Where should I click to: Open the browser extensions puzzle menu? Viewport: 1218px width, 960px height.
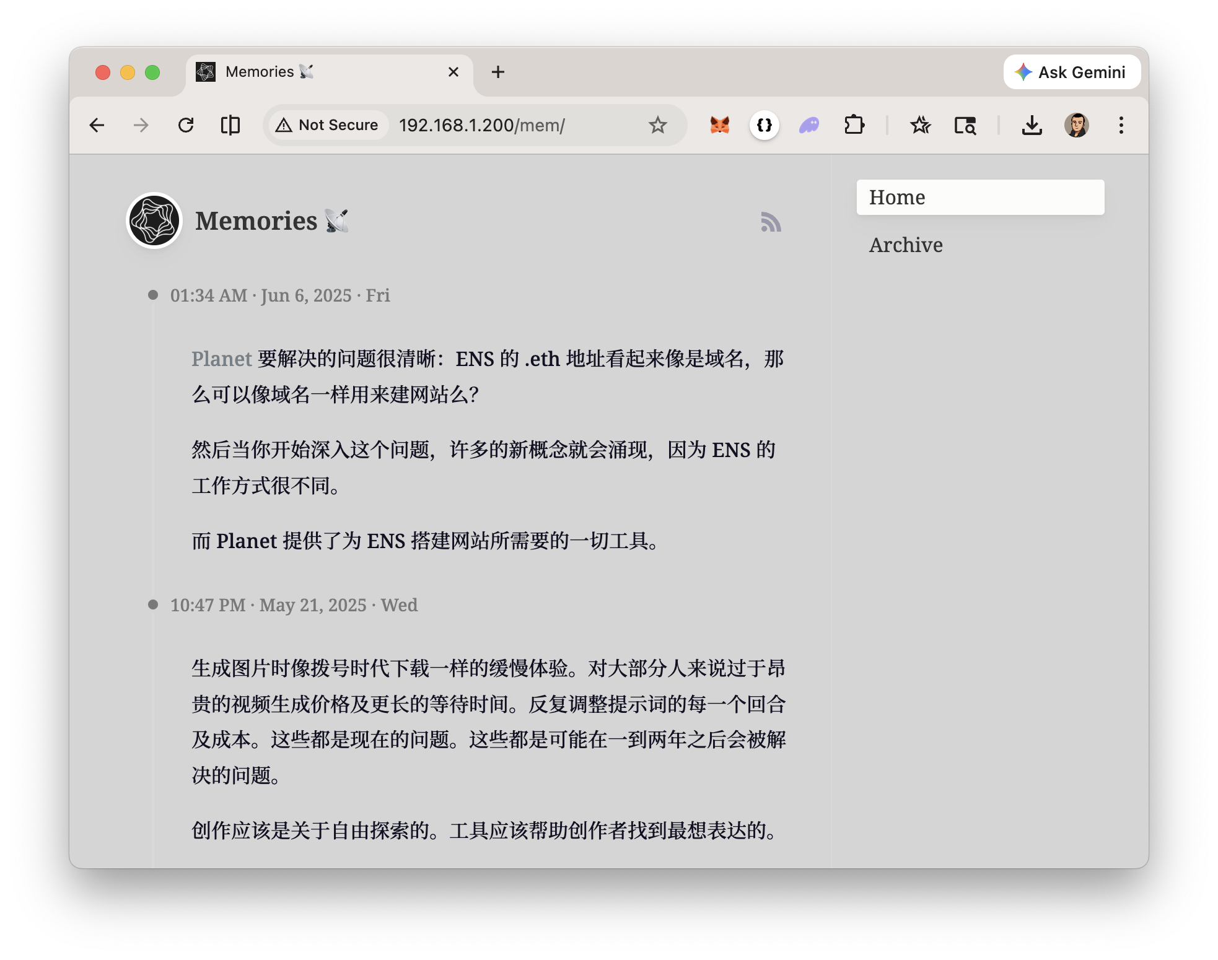tap(854, 125)
